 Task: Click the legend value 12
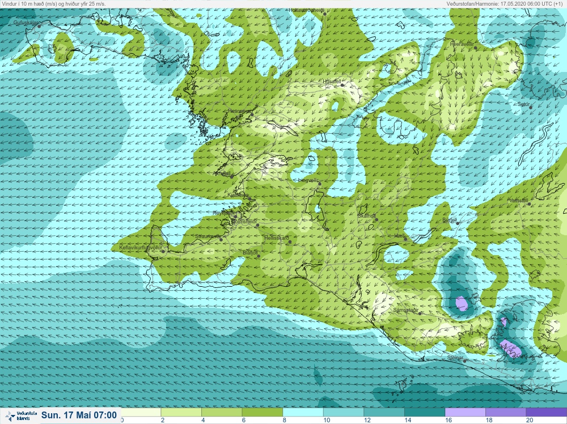tap(367, 420)
